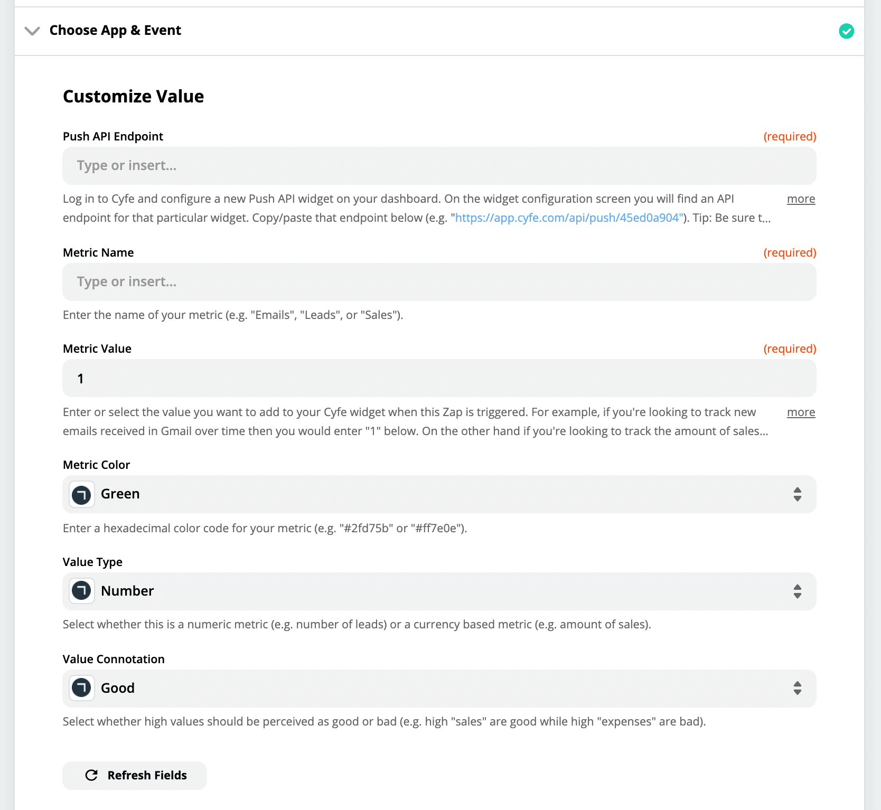Click the Zapier icon beside the Number value
881x810 pixels.
tap(81, 591)
